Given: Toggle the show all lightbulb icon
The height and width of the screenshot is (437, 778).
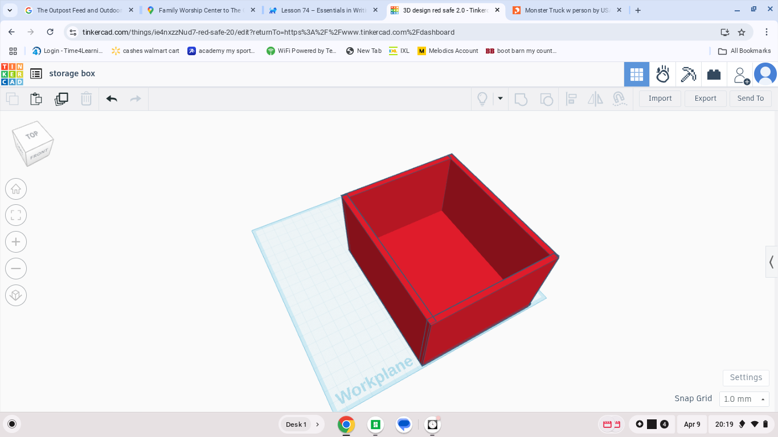Looking at the screenshot, I should click(x=482, y=98).
